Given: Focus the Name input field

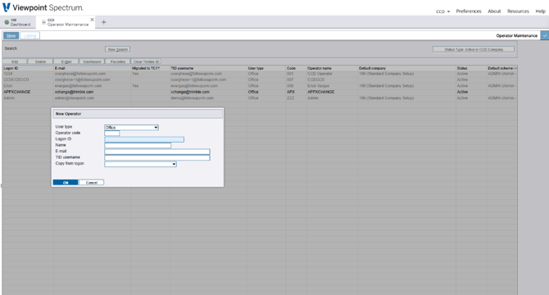Looking at the screenshot, I should [x=138, y=145].
